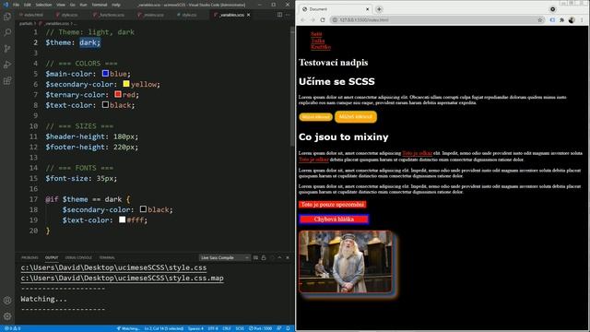The image size is (590, 332).
Task: Click the feedback icon in the status bar
Action: (x=279, y=328)
